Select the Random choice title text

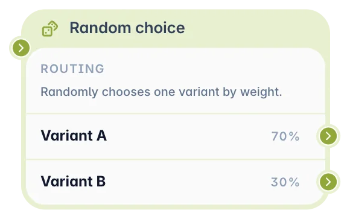(x=127, y=28)
